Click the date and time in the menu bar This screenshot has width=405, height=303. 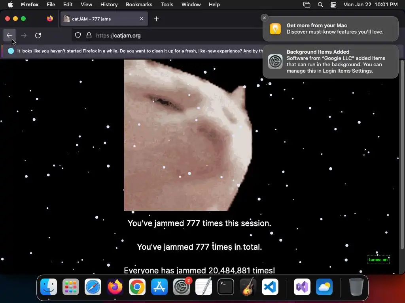point(370,4)
